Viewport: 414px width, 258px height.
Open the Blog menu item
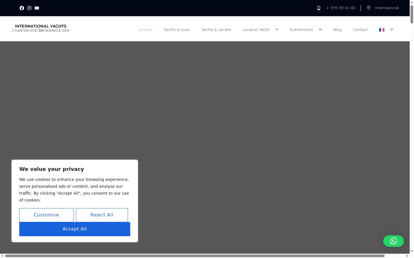click(x=338, y=30)
